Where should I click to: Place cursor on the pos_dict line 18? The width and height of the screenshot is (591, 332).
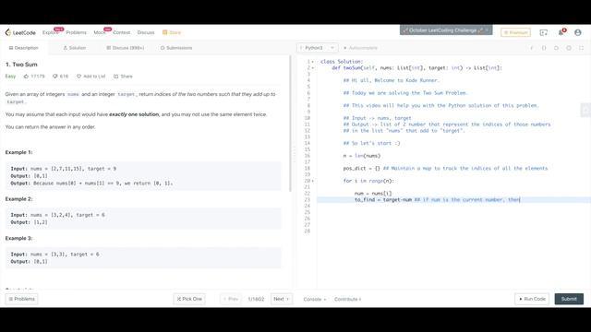coord(445,169)
